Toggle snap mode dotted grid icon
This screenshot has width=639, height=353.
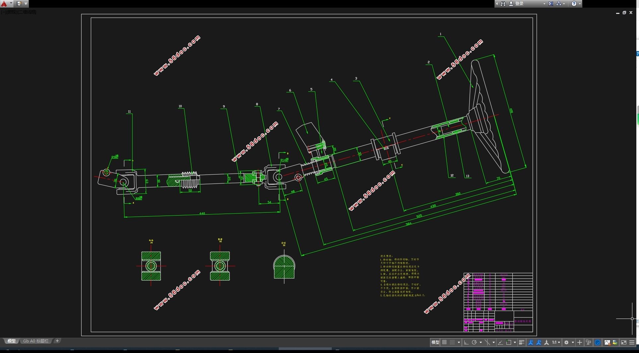click(452, 342)
